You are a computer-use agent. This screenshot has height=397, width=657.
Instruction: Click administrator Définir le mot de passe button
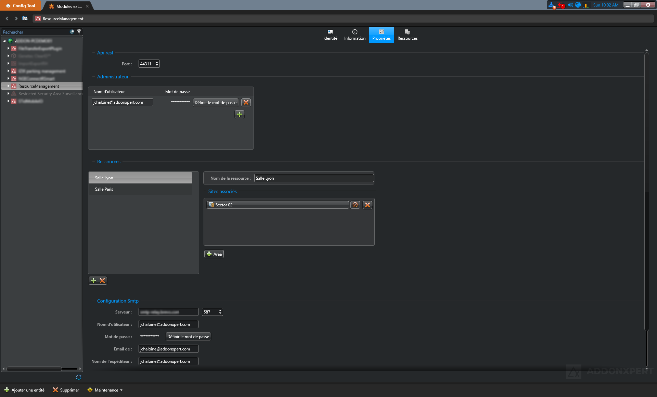coord(215,102)
